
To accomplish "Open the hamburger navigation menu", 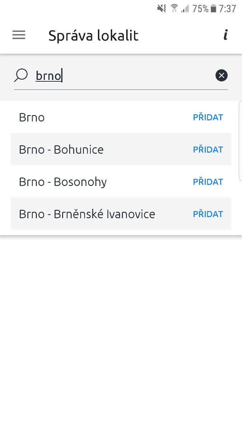I will click(x=19, y=35).
